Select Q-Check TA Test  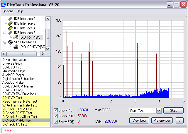click(26, 124)
